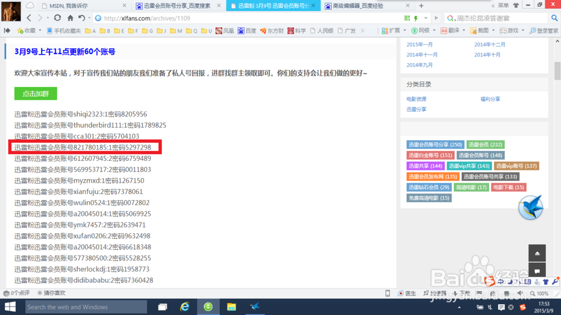Show more bookmarks with double chevron
561x315 pixels.
362,31
